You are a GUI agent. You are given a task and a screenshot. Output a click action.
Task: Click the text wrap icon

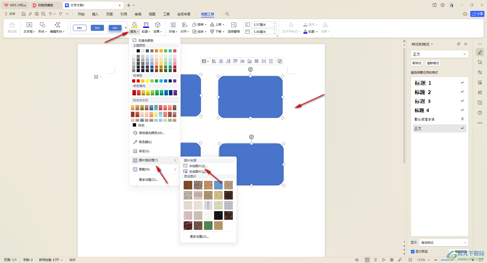click(x=173, y=25)
